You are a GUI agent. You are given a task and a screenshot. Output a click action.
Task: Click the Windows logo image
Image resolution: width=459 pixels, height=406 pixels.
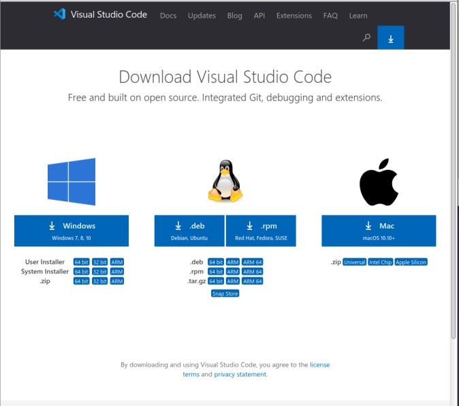(72, 182)
